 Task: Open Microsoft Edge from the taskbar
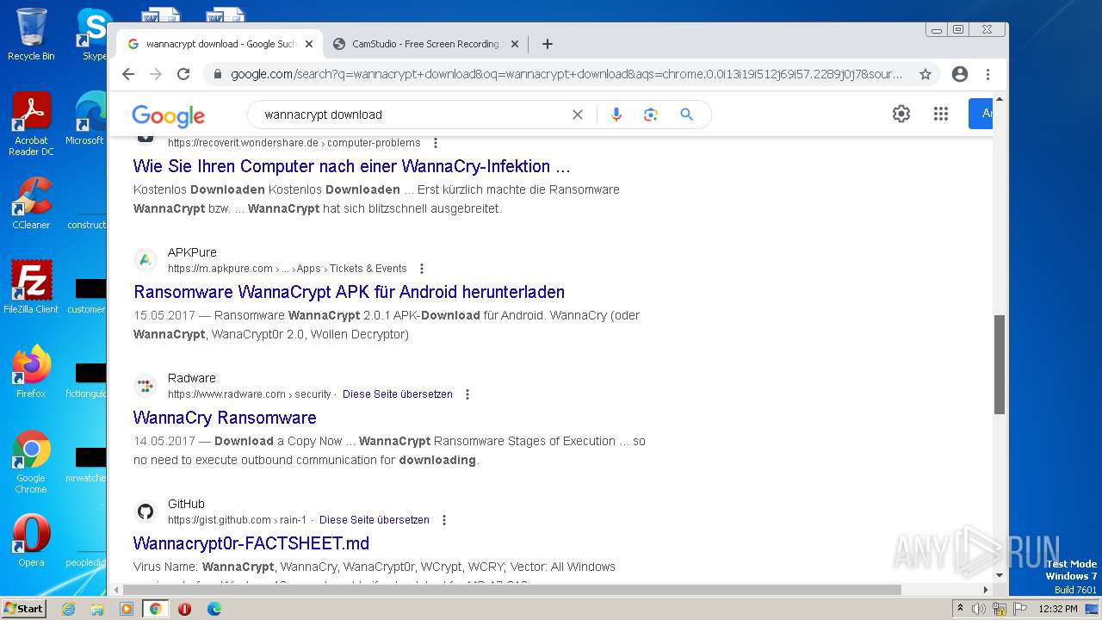(214, 609)
